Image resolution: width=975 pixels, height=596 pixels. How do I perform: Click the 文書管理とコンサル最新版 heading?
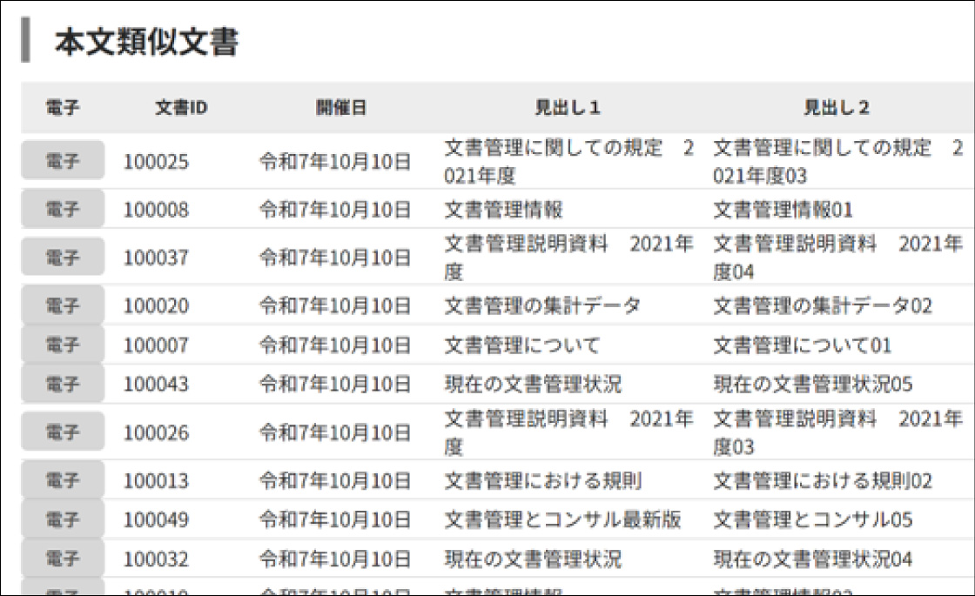[562, 519]
